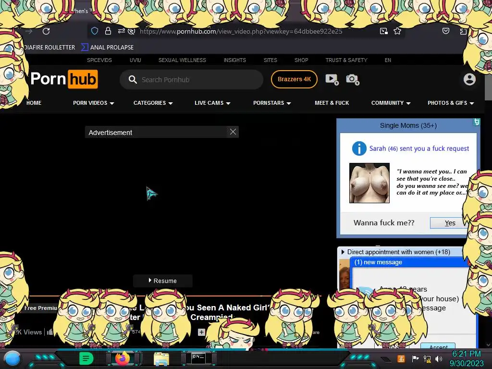Reload the page with the refresh icon
Image resolution: width=492 pixels, height=369 pixels.
point(46,31)
